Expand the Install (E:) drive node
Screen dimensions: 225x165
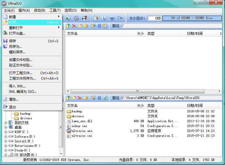pos(6,141)
